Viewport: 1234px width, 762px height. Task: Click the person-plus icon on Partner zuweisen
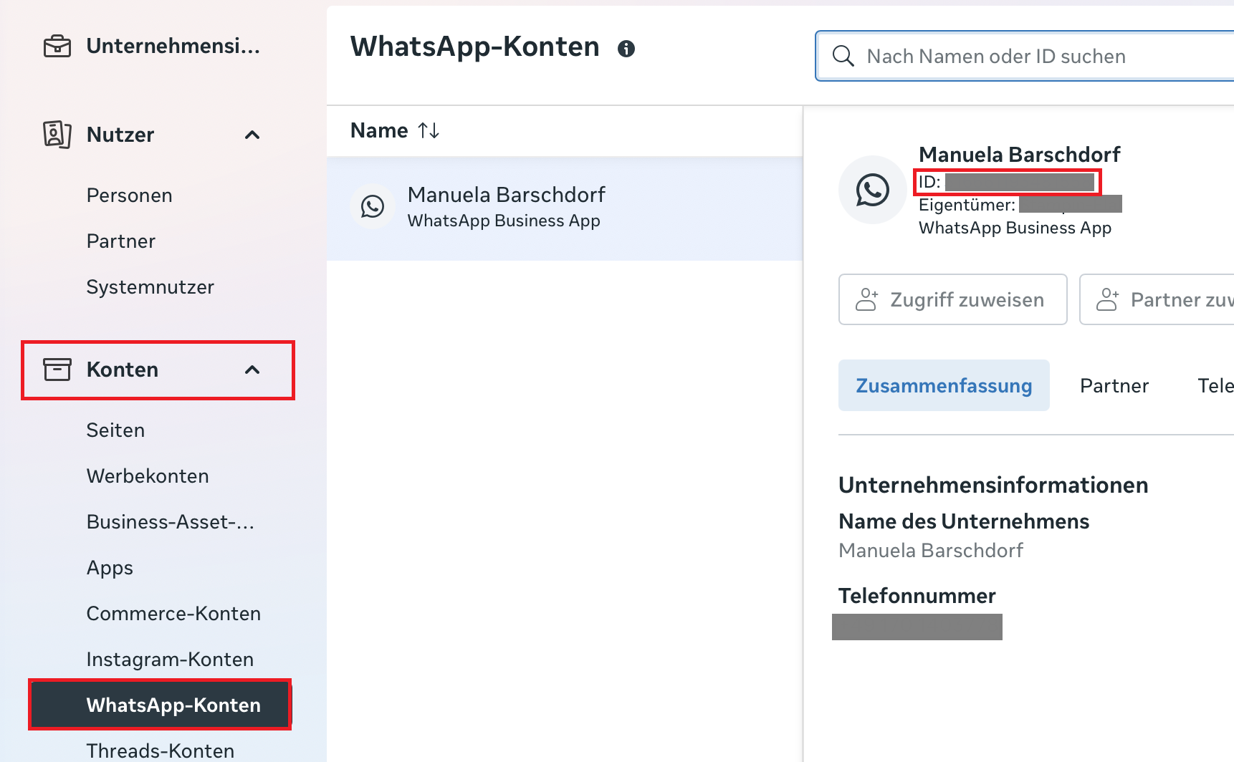pyautogui.click(x=1108, y=299)
